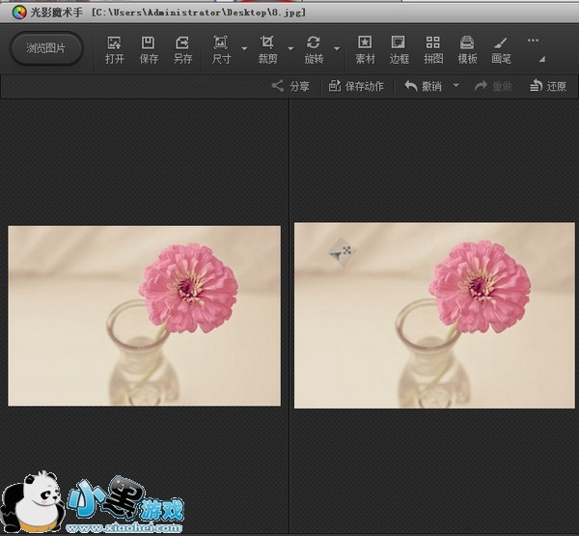Click the 旋转 rotate icon
Image resolution: width=579 pixels, height=536 pixels.
[314, 49]
